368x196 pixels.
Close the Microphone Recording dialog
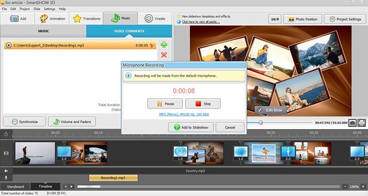click(x=244, y=65)
